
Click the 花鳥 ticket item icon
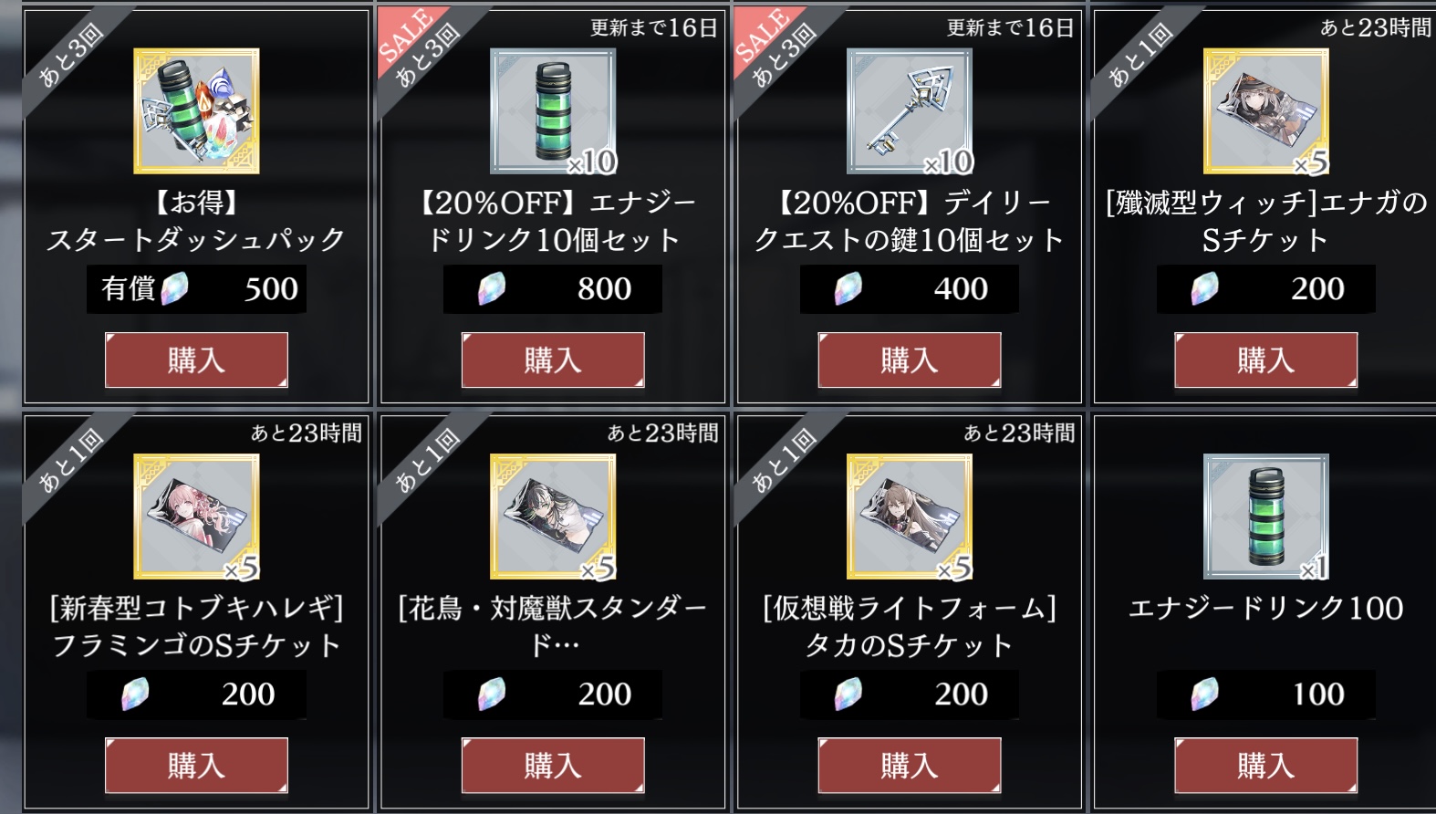(553, 517)
